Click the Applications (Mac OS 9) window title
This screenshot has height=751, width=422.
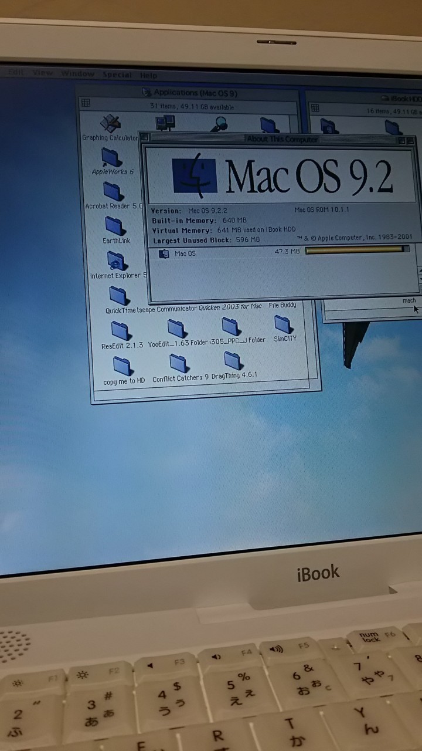(196, 93)
